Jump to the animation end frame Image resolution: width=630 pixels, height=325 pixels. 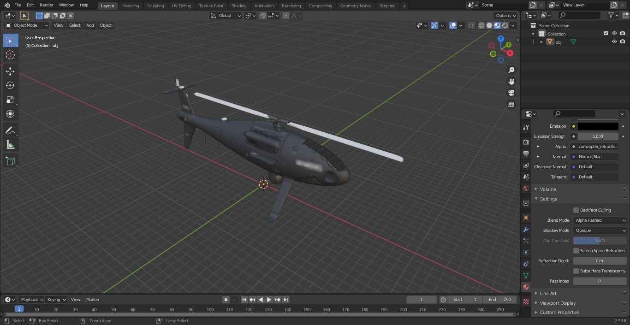click(286, 300)
